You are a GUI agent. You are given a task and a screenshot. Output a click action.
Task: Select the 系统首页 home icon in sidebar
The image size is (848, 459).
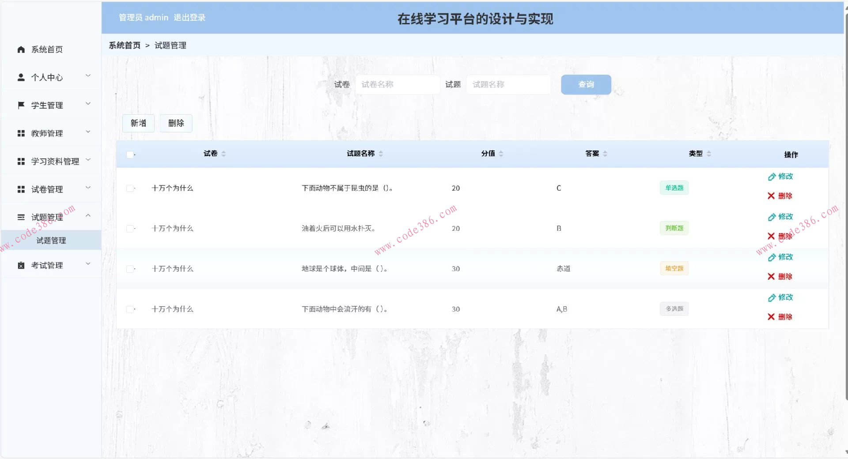coord(21,49)
